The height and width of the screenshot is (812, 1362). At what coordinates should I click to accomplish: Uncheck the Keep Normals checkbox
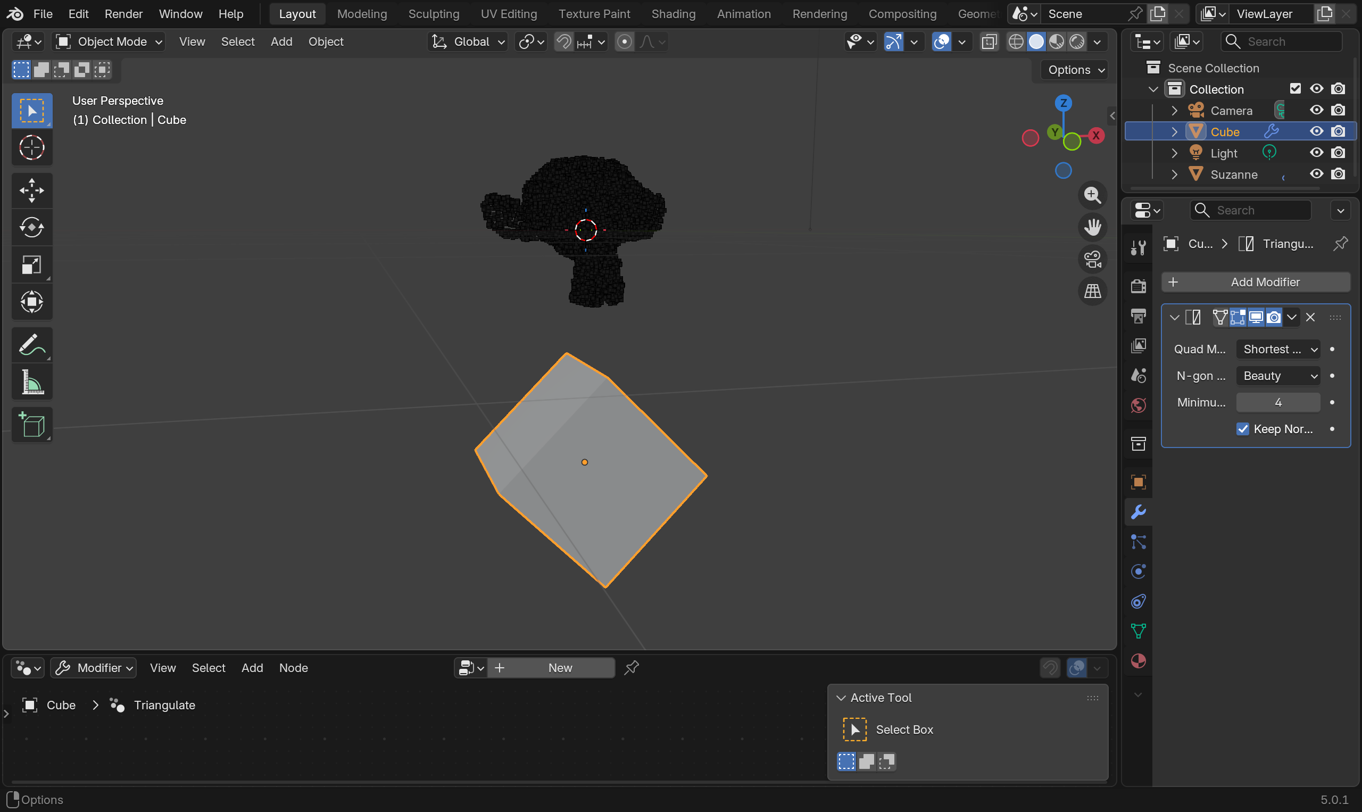click(1242, 429)
